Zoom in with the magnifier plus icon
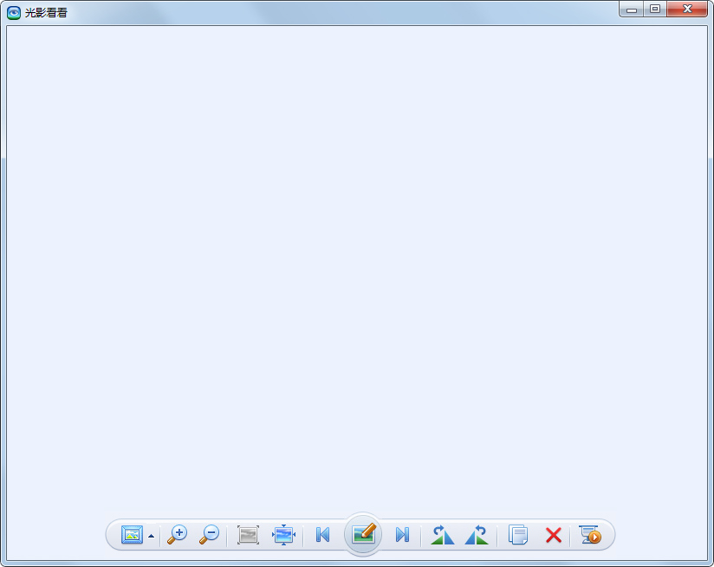Image resolution: width=714 pixels, height=567 pixels. (177, 535)
